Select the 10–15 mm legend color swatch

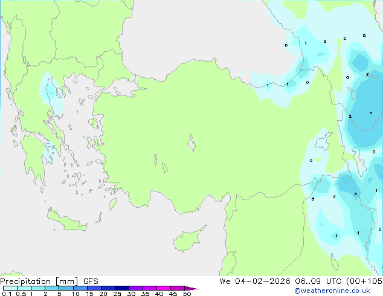tap(80, 288)
